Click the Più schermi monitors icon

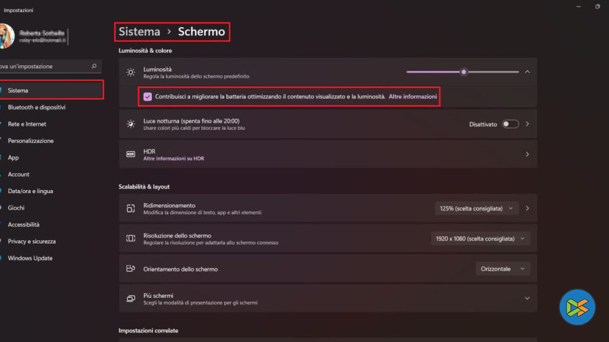(x=130, y=298)
